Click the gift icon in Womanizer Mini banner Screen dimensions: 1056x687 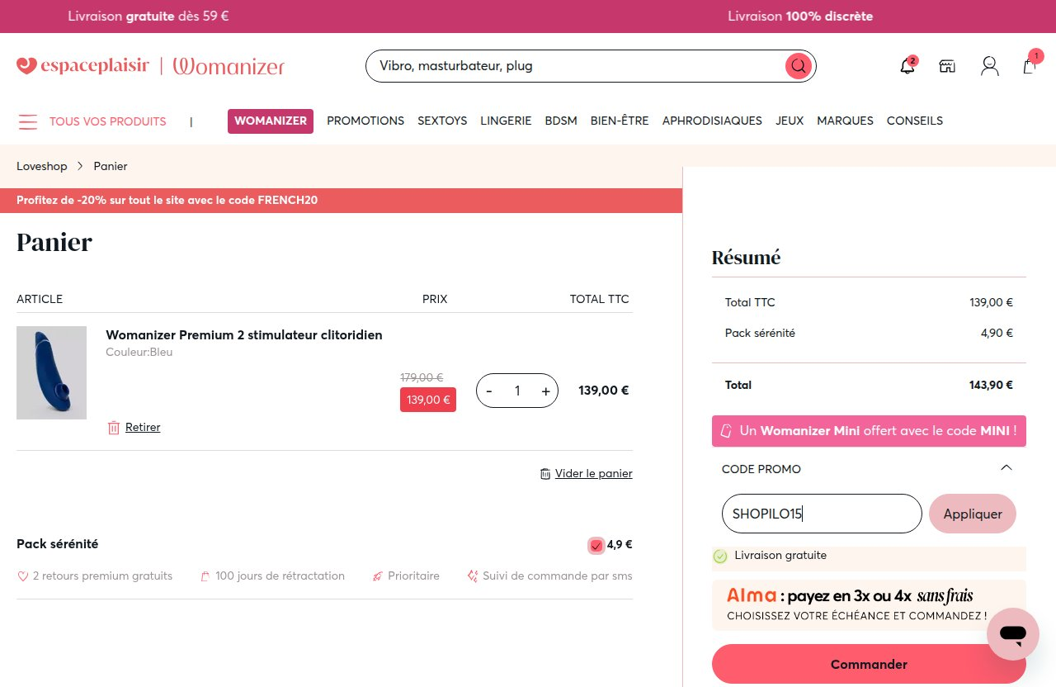pyautogui.click(x=726, y=431)
